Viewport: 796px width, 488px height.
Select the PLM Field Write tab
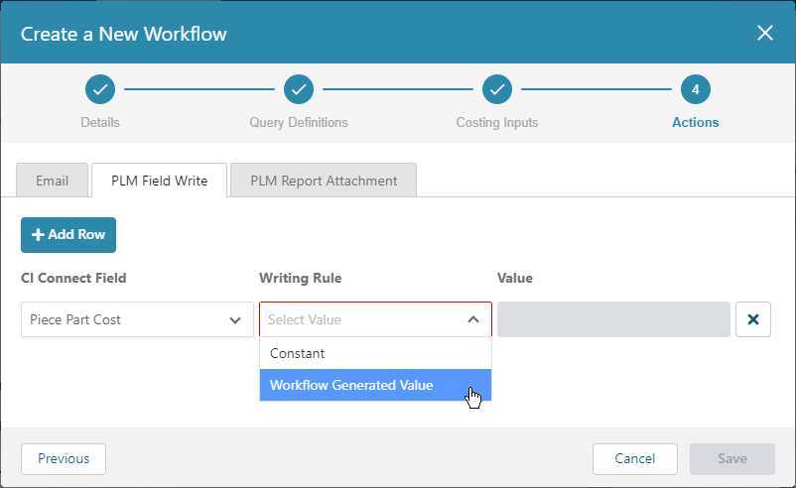159,181
